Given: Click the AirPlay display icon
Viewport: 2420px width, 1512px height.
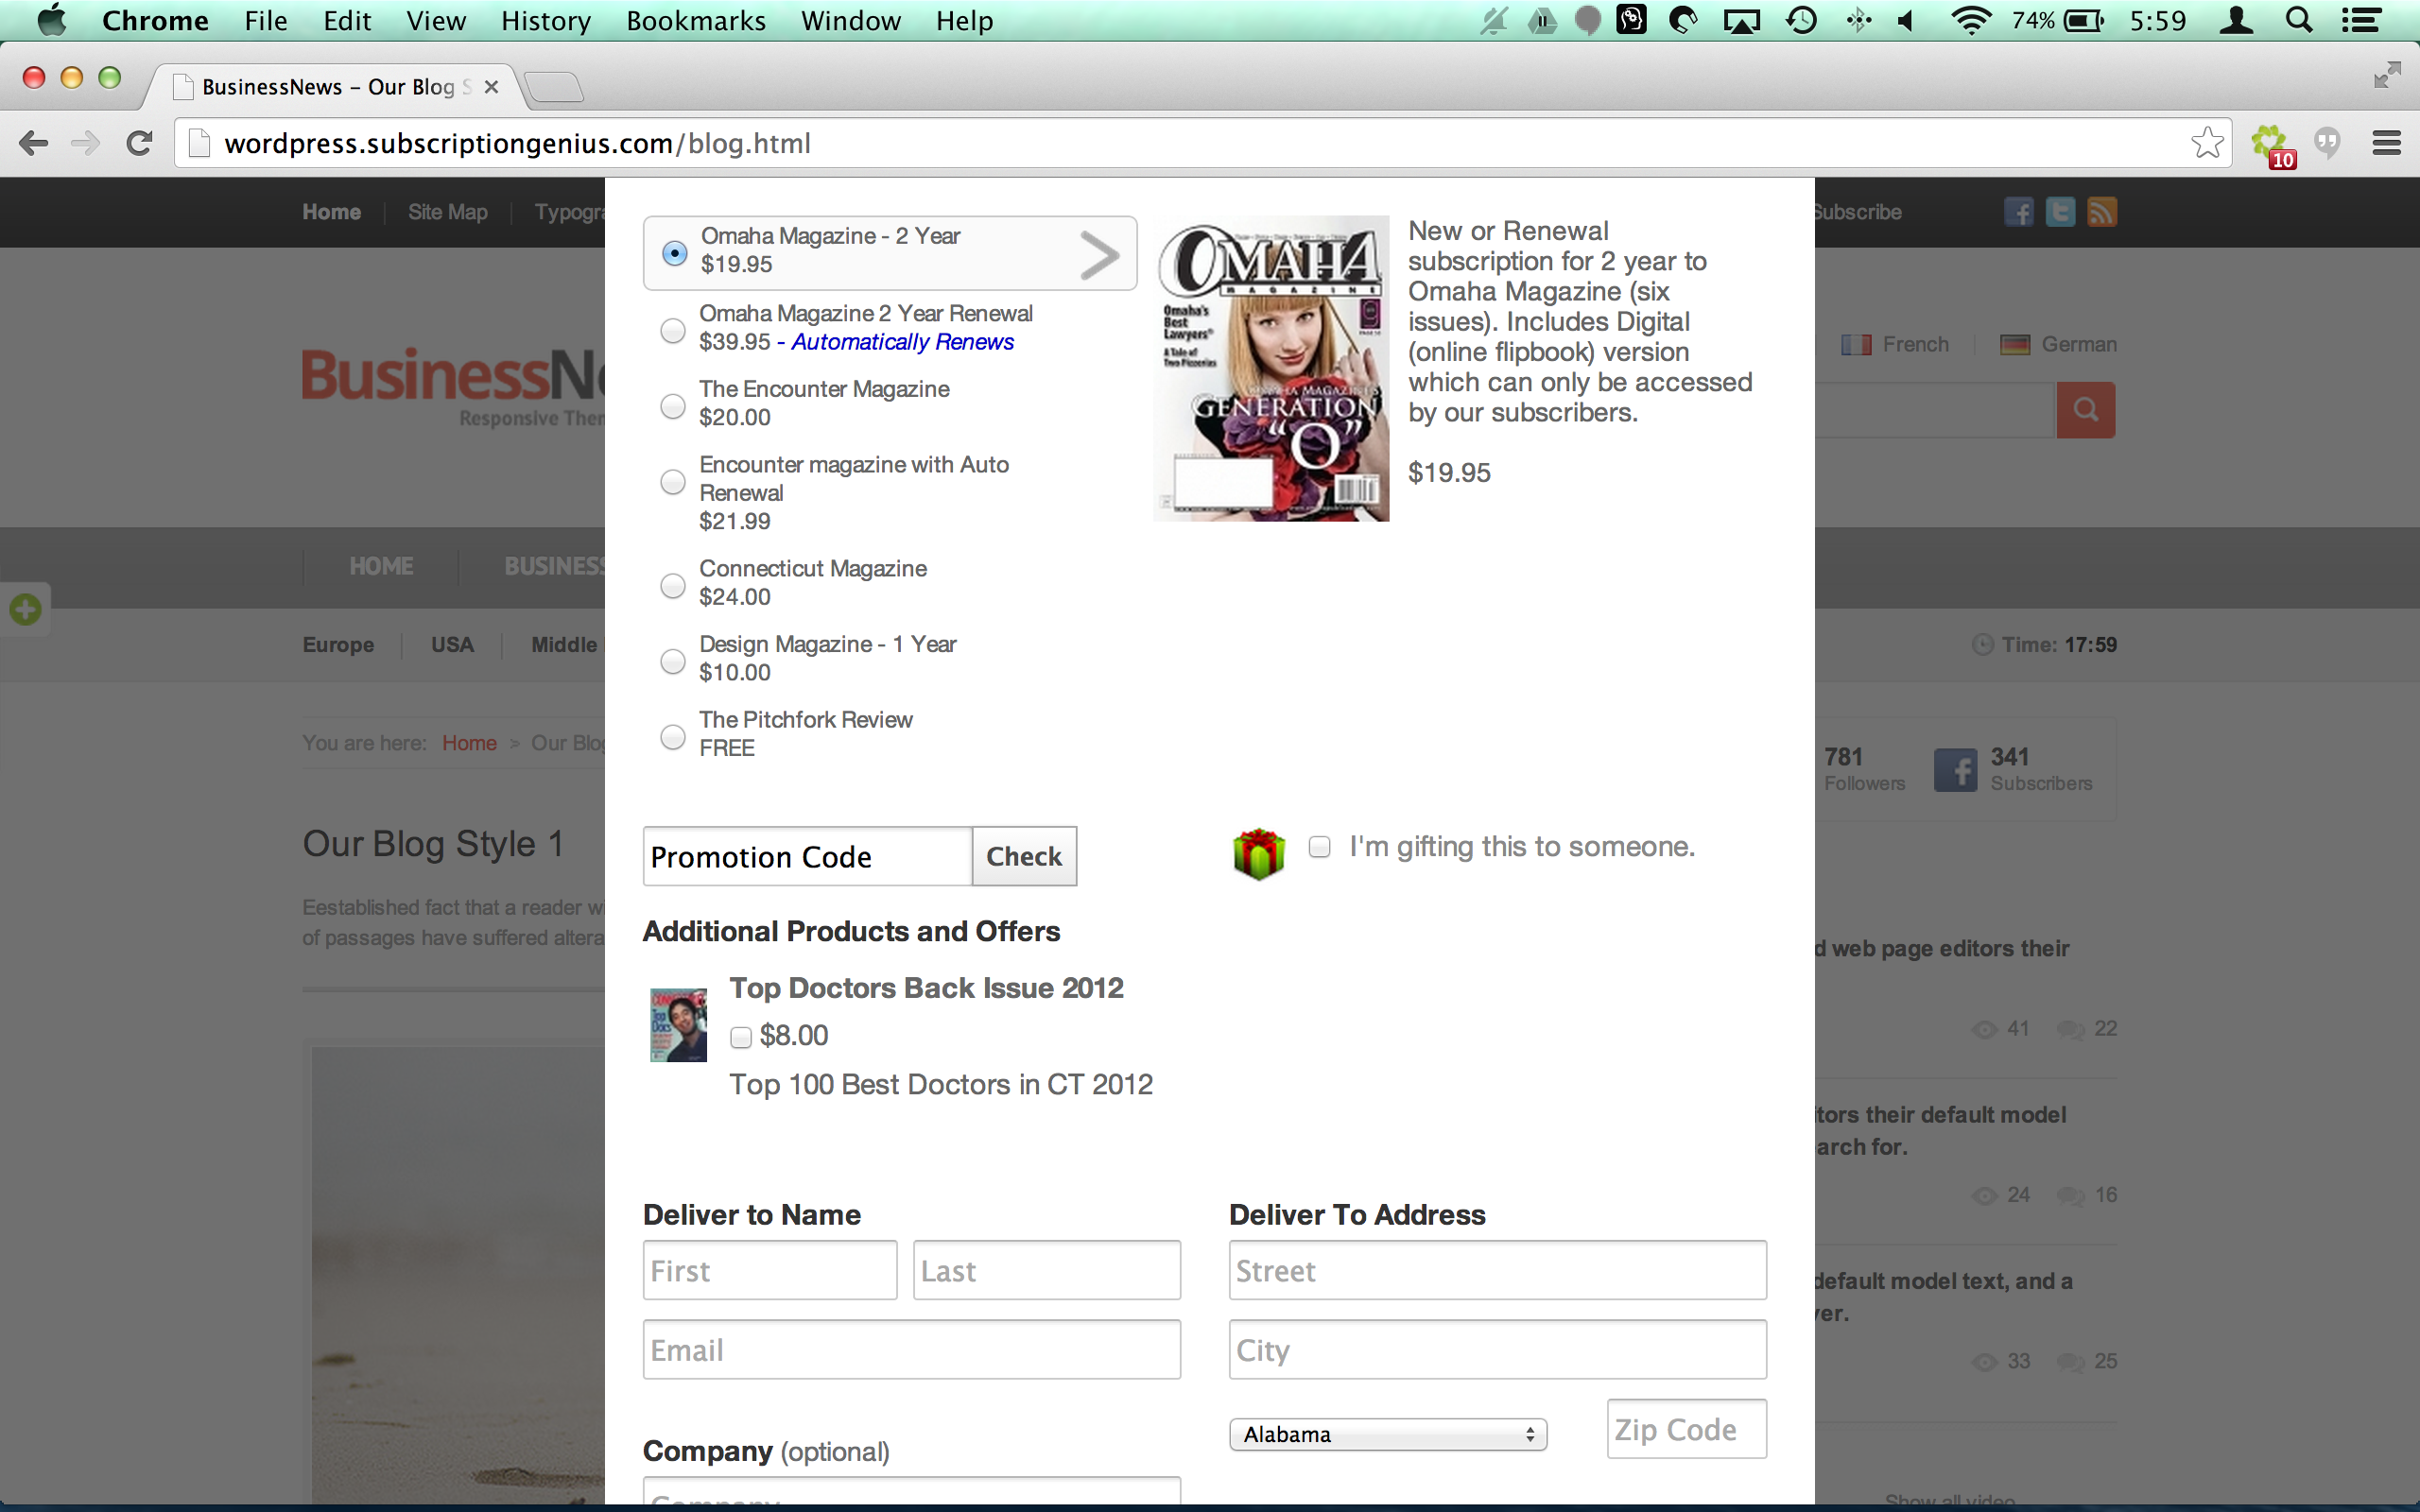Looking at the screenshot, I should (1742, 21).
